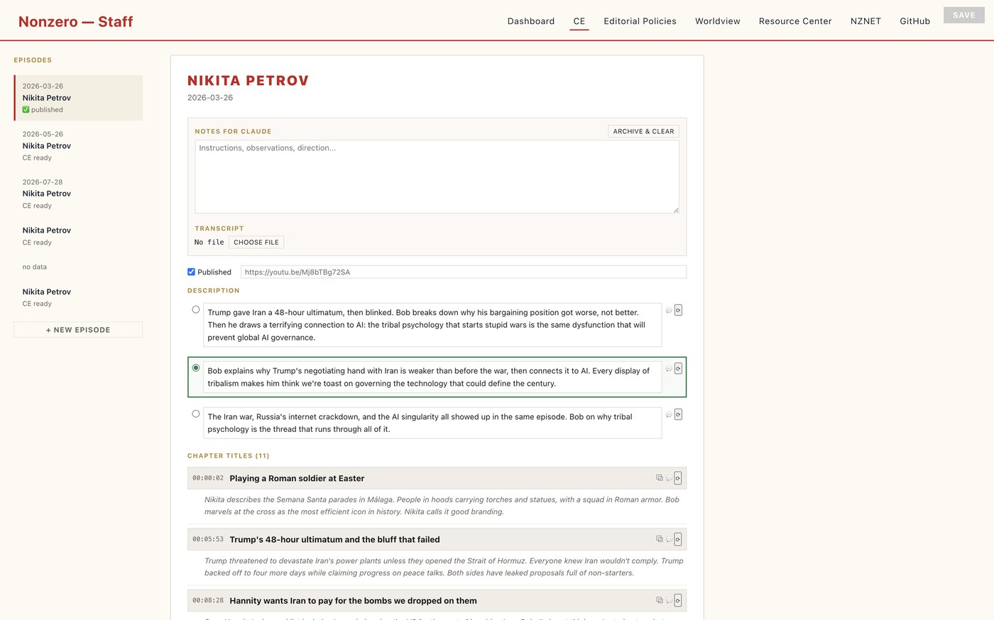Open the NZNET nav item
Image resolution: width=994 pixels, height=620 pixels.
pyautogui.click(x=865, y=21)
